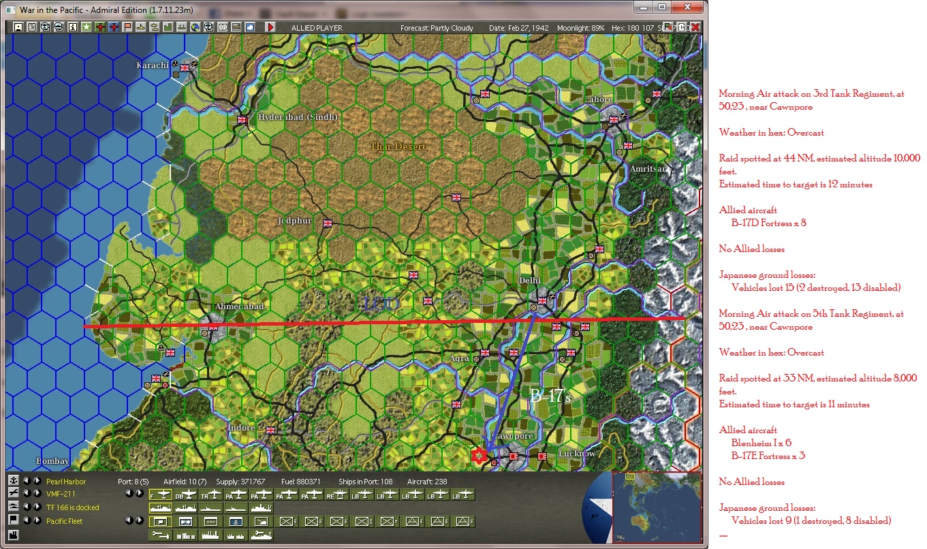
Task: Click the green bar chart toolbar icon
Action: click(168, 27)
